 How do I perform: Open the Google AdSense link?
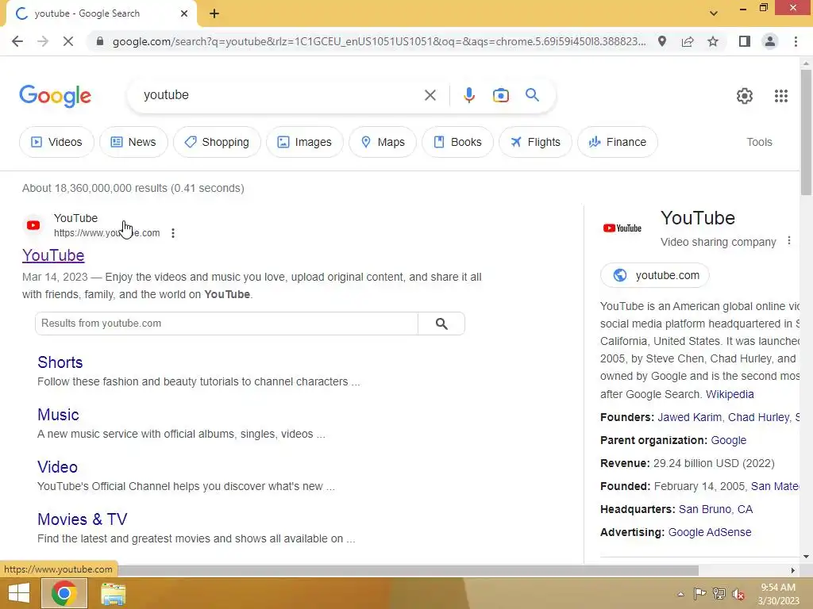pyautogui.click(x=709, y=532)
